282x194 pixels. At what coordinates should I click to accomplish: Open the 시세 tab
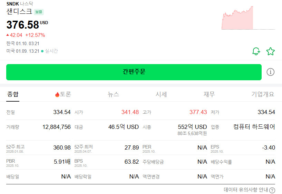[x=161, y=94]
